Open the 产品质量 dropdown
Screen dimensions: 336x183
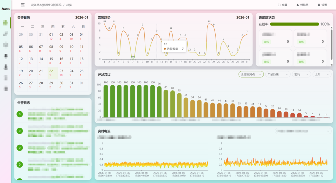tap(278, 74)
